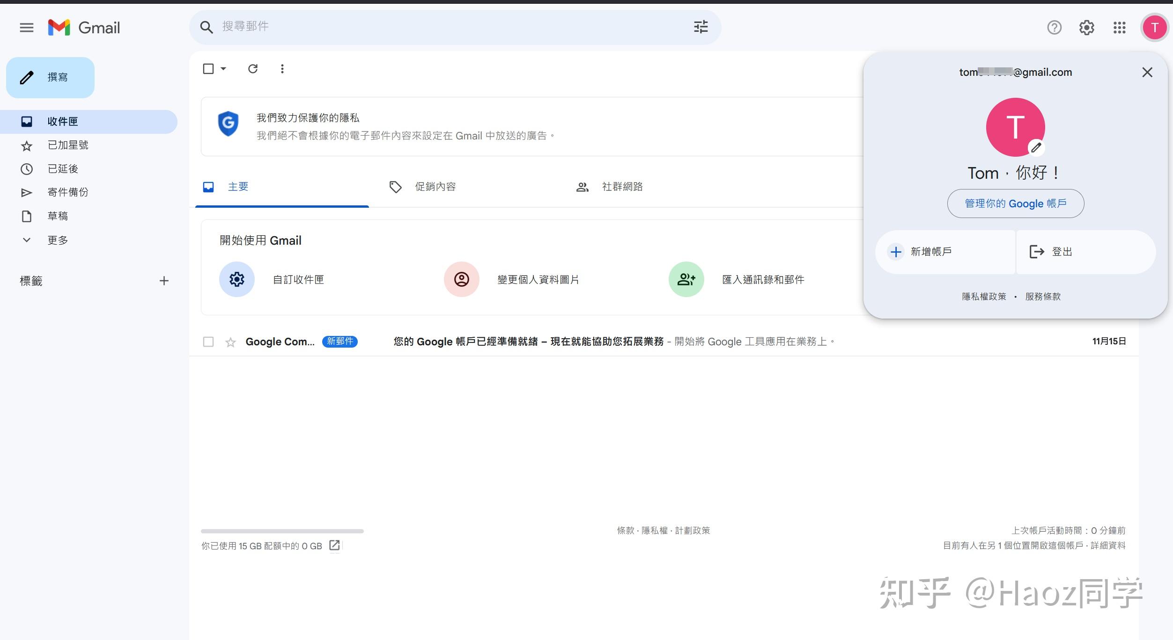The width and height of the screenshot is (1173, 640).
Task: Open the select dropdown arrow beside checkbox
Action: (x=224, y=69)
